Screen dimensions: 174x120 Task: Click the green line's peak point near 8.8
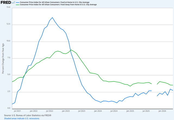coord(71,50)
